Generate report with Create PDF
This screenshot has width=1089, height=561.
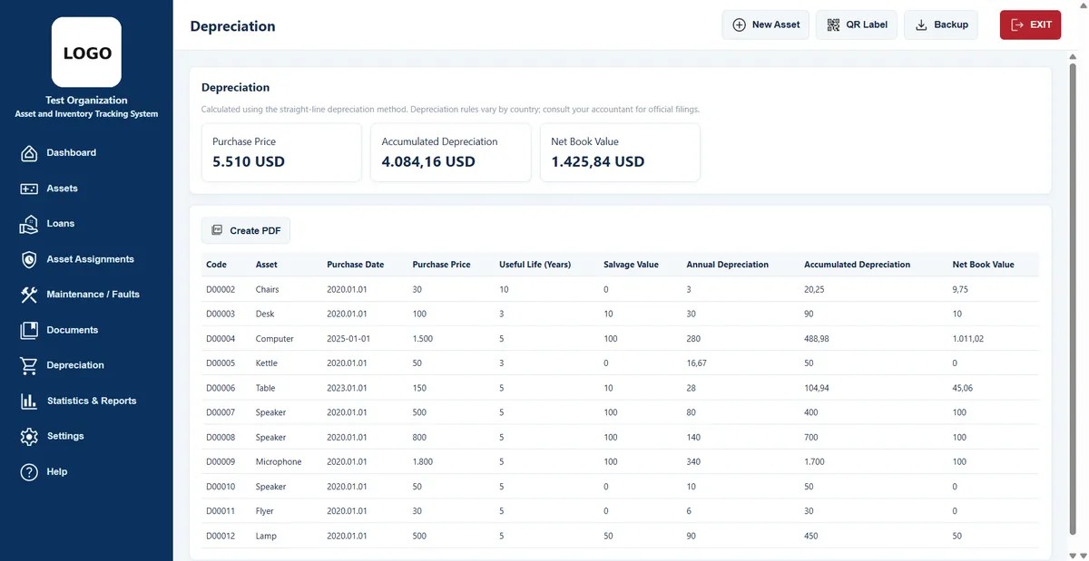[x=246, y=230]
